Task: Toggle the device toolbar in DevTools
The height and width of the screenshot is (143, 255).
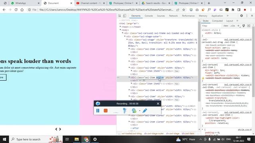Action: click(124, 16)
